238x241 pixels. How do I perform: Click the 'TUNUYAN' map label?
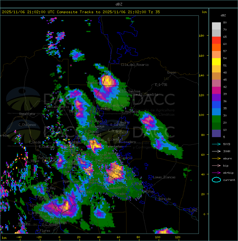61,223
